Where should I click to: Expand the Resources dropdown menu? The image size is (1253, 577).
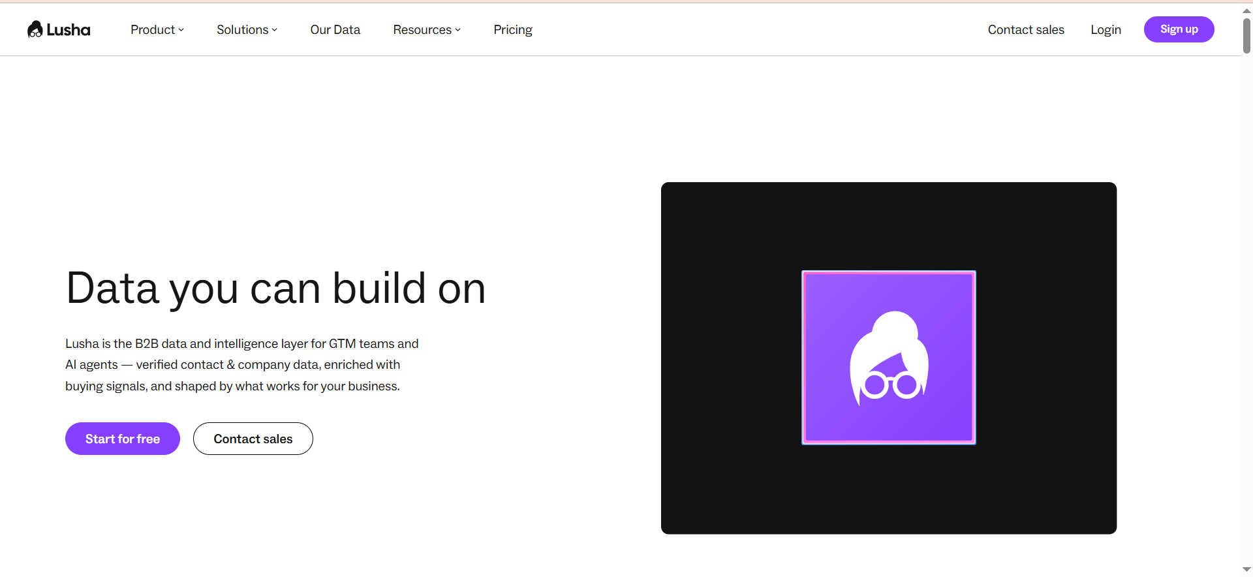pyautogui.click(x=427, y=29)
